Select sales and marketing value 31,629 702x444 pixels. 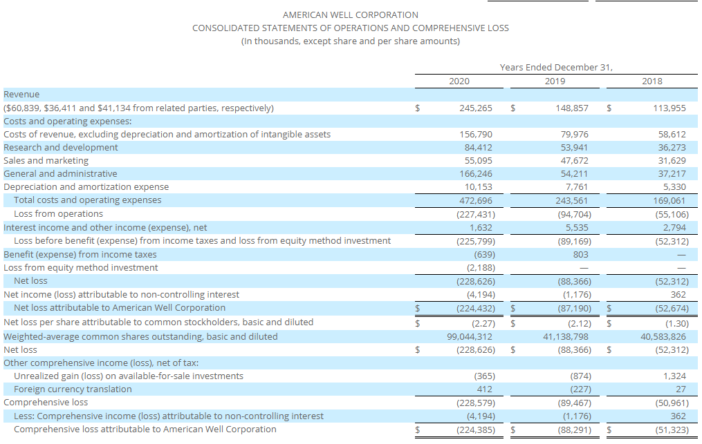672,160
